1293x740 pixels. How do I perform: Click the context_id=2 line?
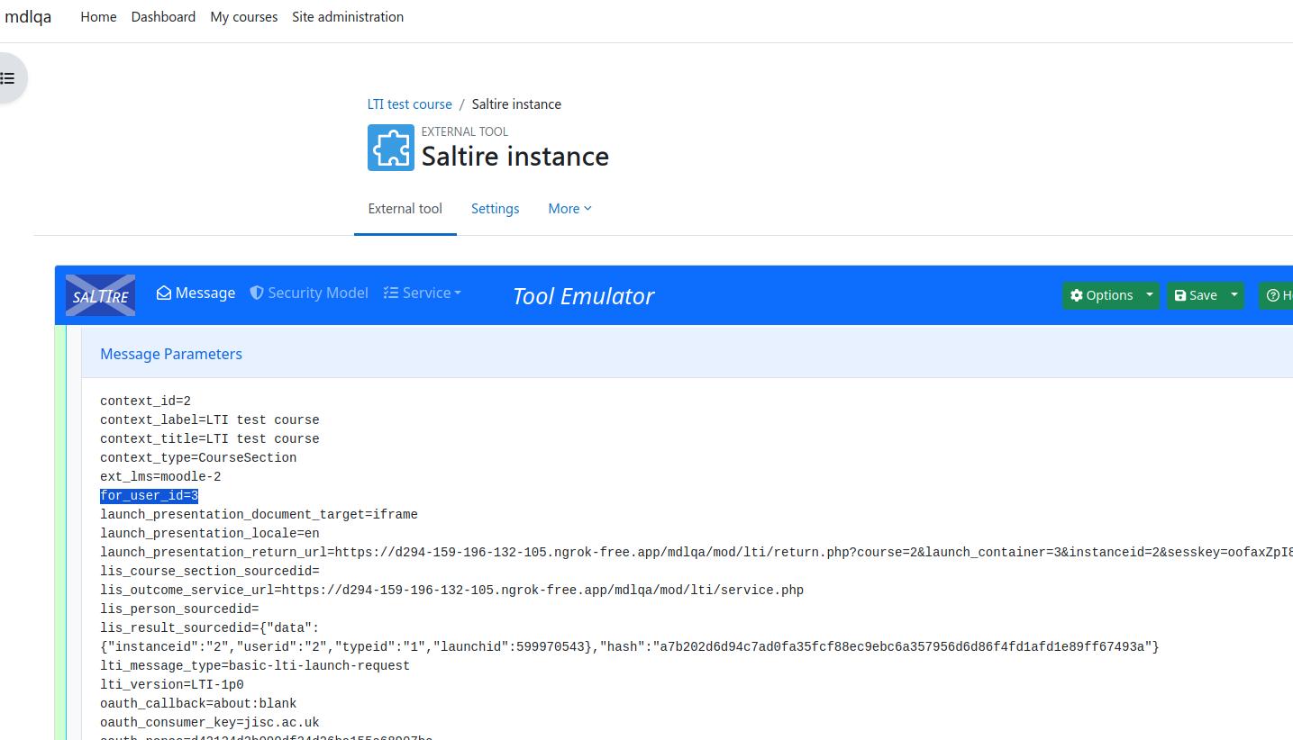pyautogui.click(x=145, y=402)
